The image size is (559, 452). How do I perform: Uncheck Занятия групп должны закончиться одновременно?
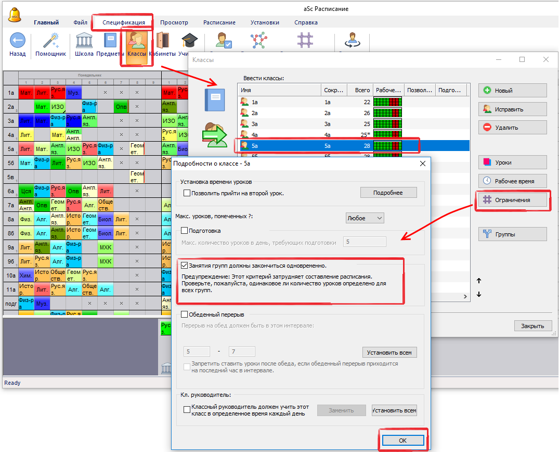[184, 266]
